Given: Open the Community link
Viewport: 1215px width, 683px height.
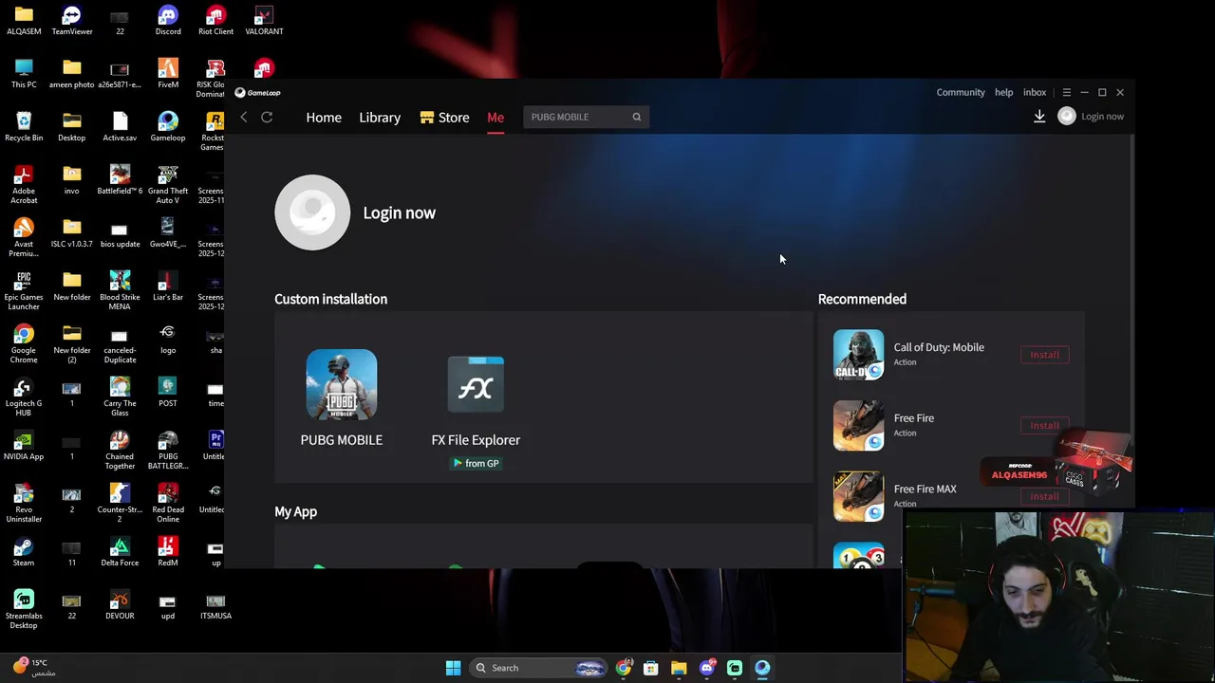Looking at the screenshot, I should click(961, 93).
